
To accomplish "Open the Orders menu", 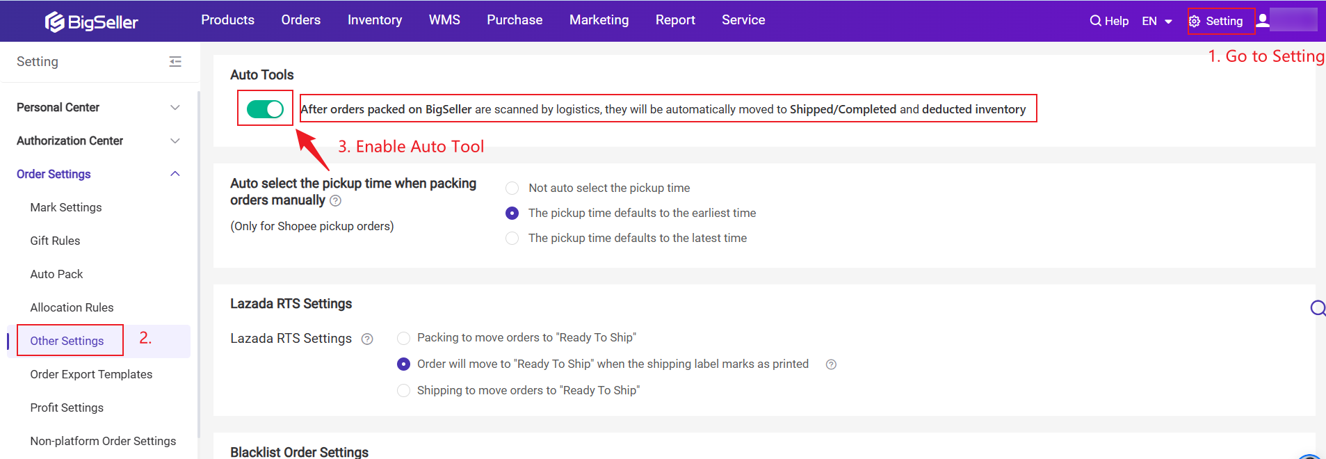I will click(x=301, y=20).
